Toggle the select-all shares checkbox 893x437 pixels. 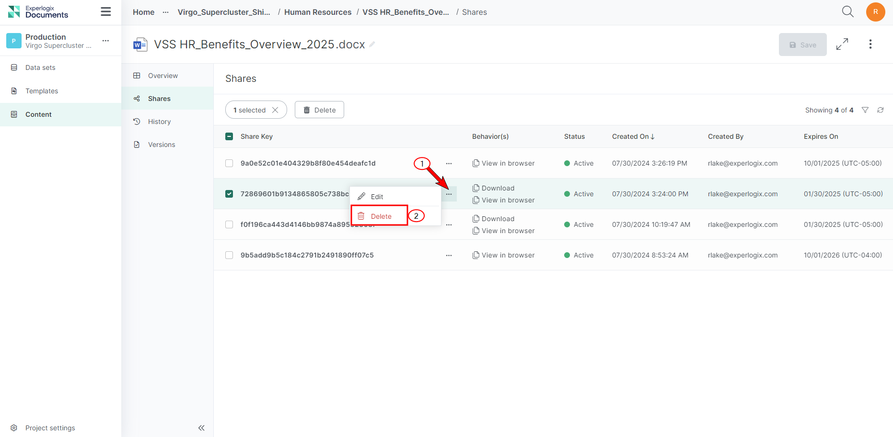coord(229,136)
